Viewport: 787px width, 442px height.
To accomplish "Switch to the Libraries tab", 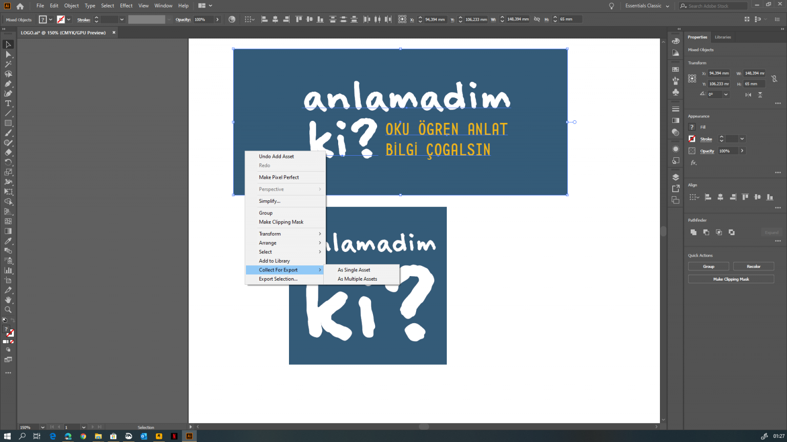I will click(723, 37).
